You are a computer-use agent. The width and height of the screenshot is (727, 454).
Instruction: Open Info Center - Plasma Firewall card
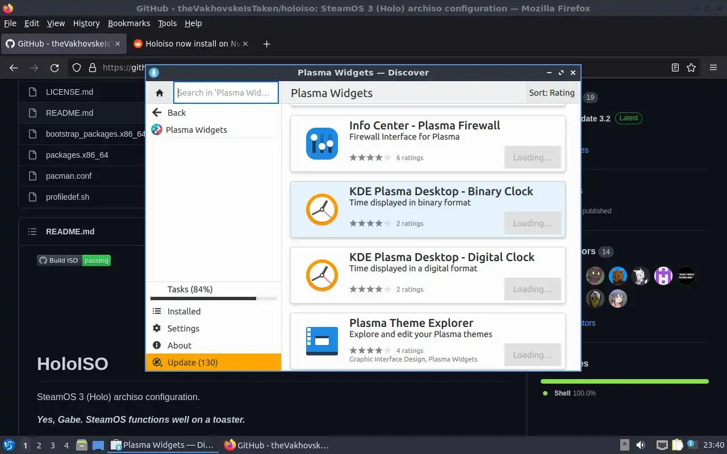pyautogui.click(x=428, y=144)
